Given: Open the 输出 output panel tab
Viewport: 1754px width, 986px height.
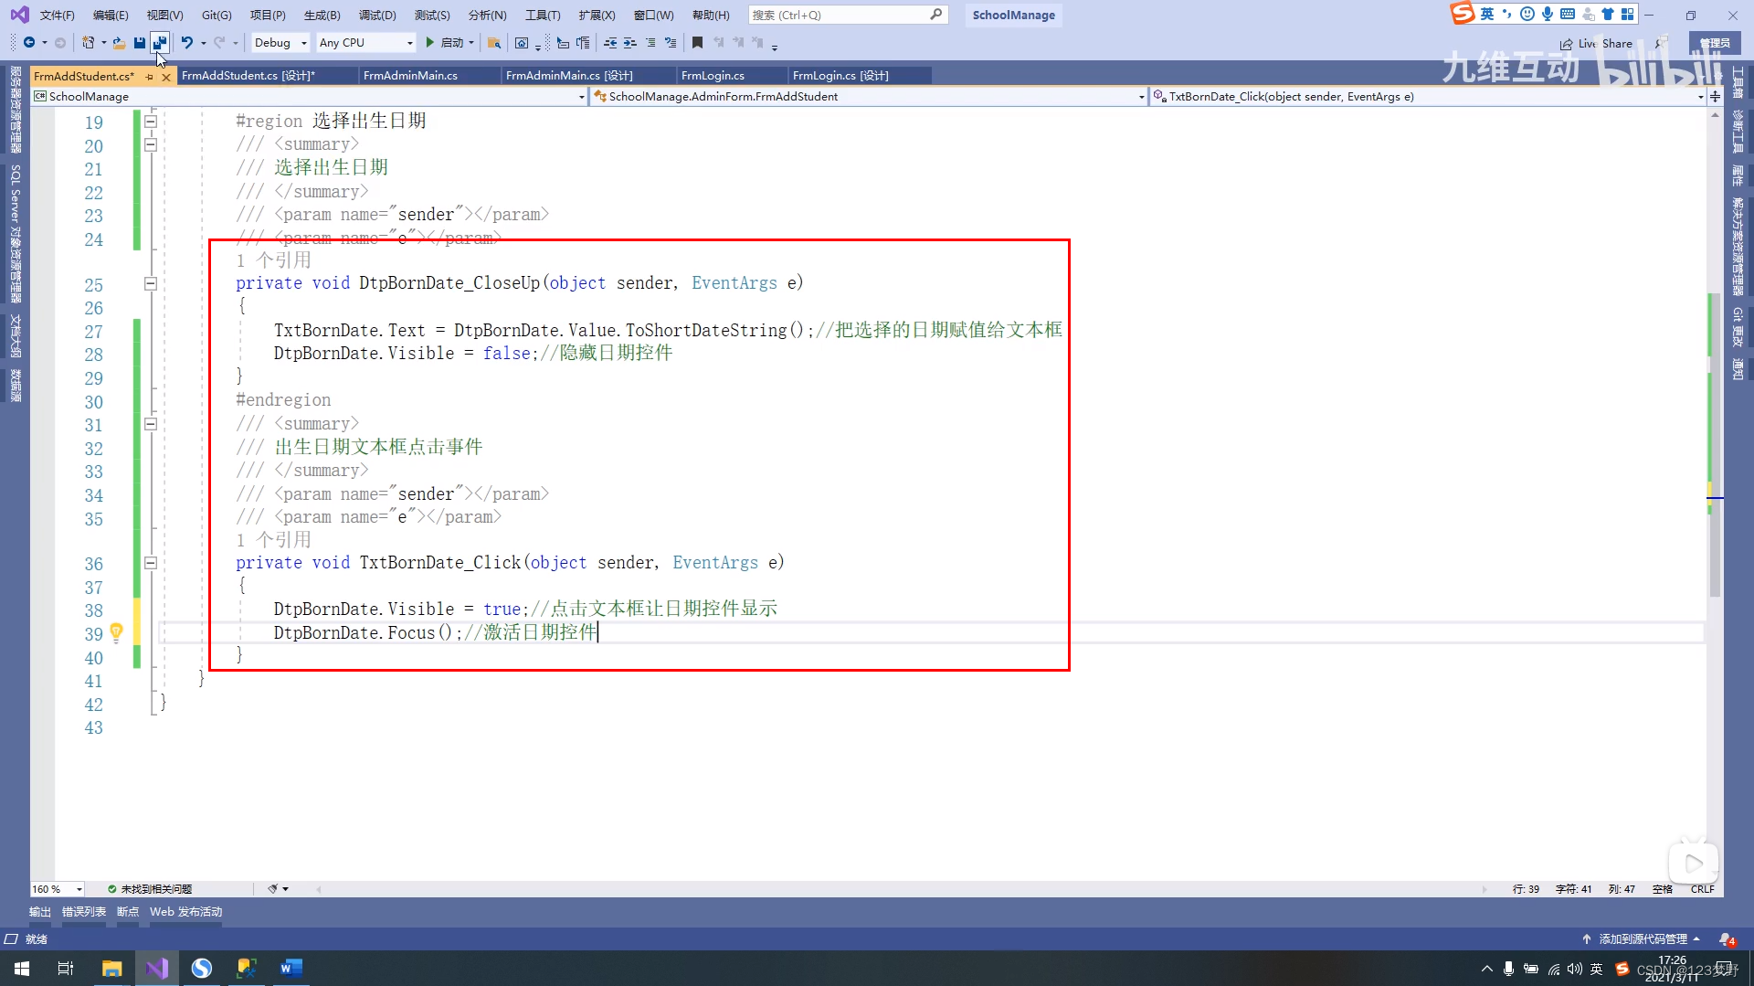Looking at the screenshot, I should [40, 912].
